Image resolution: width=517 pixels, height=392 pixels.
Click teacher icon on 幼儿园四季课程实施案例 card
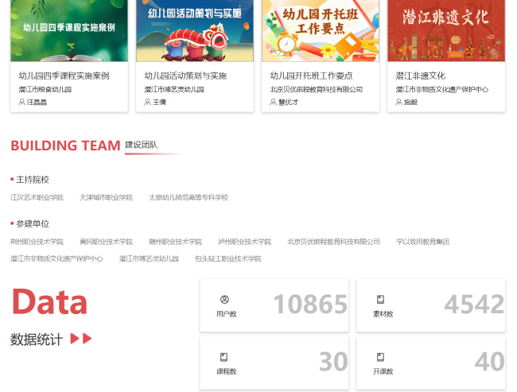click(23, 103)
